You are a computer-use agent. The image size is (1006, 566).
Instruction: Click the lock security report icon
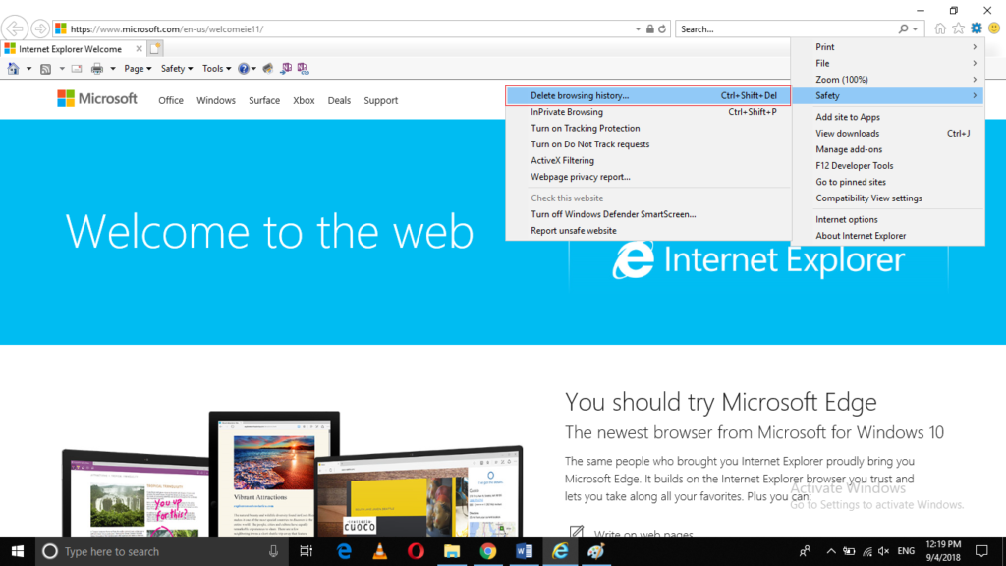pyautogui.click(x=650, y=28)
